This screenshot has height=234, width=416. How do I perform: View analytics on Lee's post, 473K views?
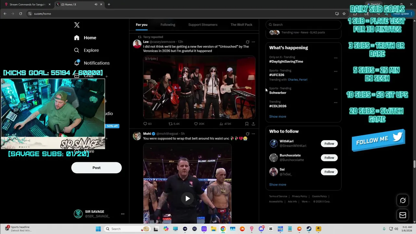pyautogui.click(x=225, y=124)
